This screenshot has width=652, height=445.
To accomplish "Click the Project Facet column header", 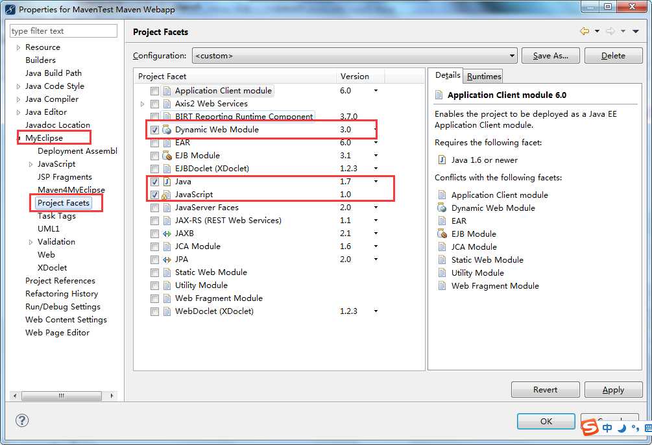I will click(235, 76).
